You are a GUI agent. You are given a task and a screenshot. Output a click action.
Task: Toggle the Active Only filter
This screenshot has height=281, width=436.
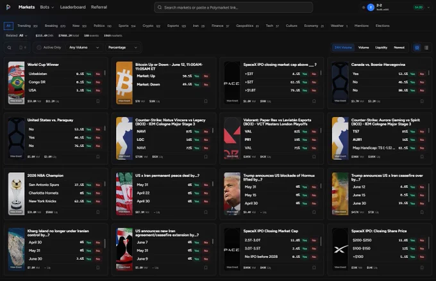click(x=49, y=47)
